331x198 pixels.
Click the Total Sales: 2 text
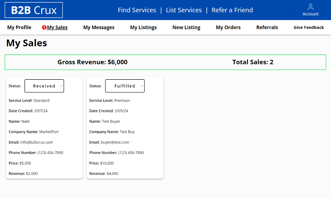click(x=253, y=62)
